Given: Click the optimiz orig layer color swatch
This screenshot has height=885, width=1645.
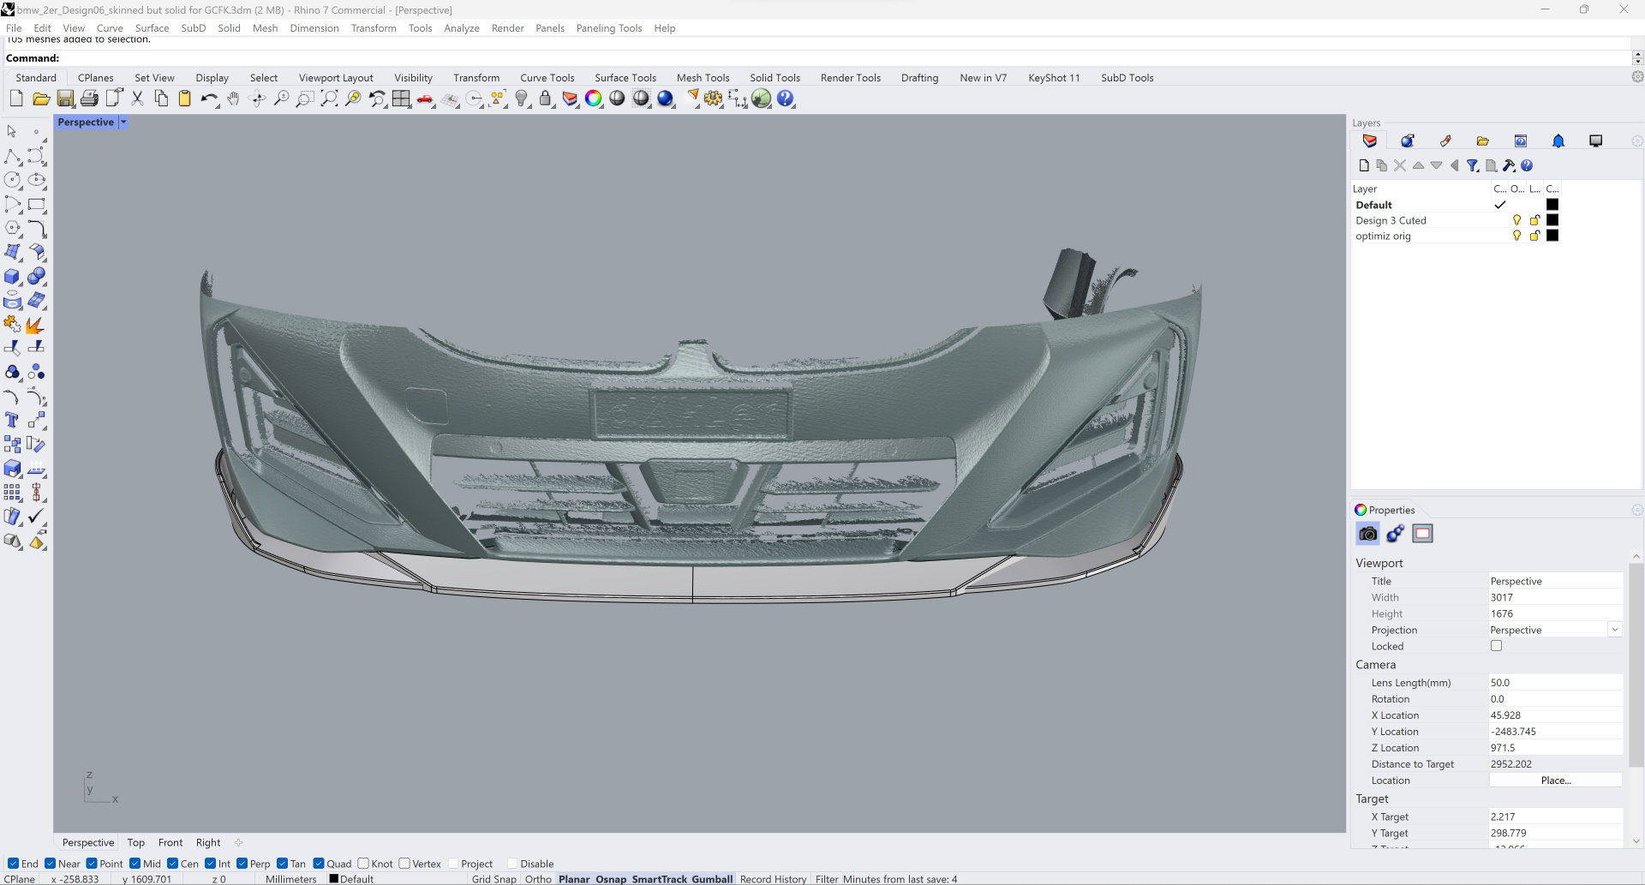Looking at the screenshot, I should click(1552, 236).
